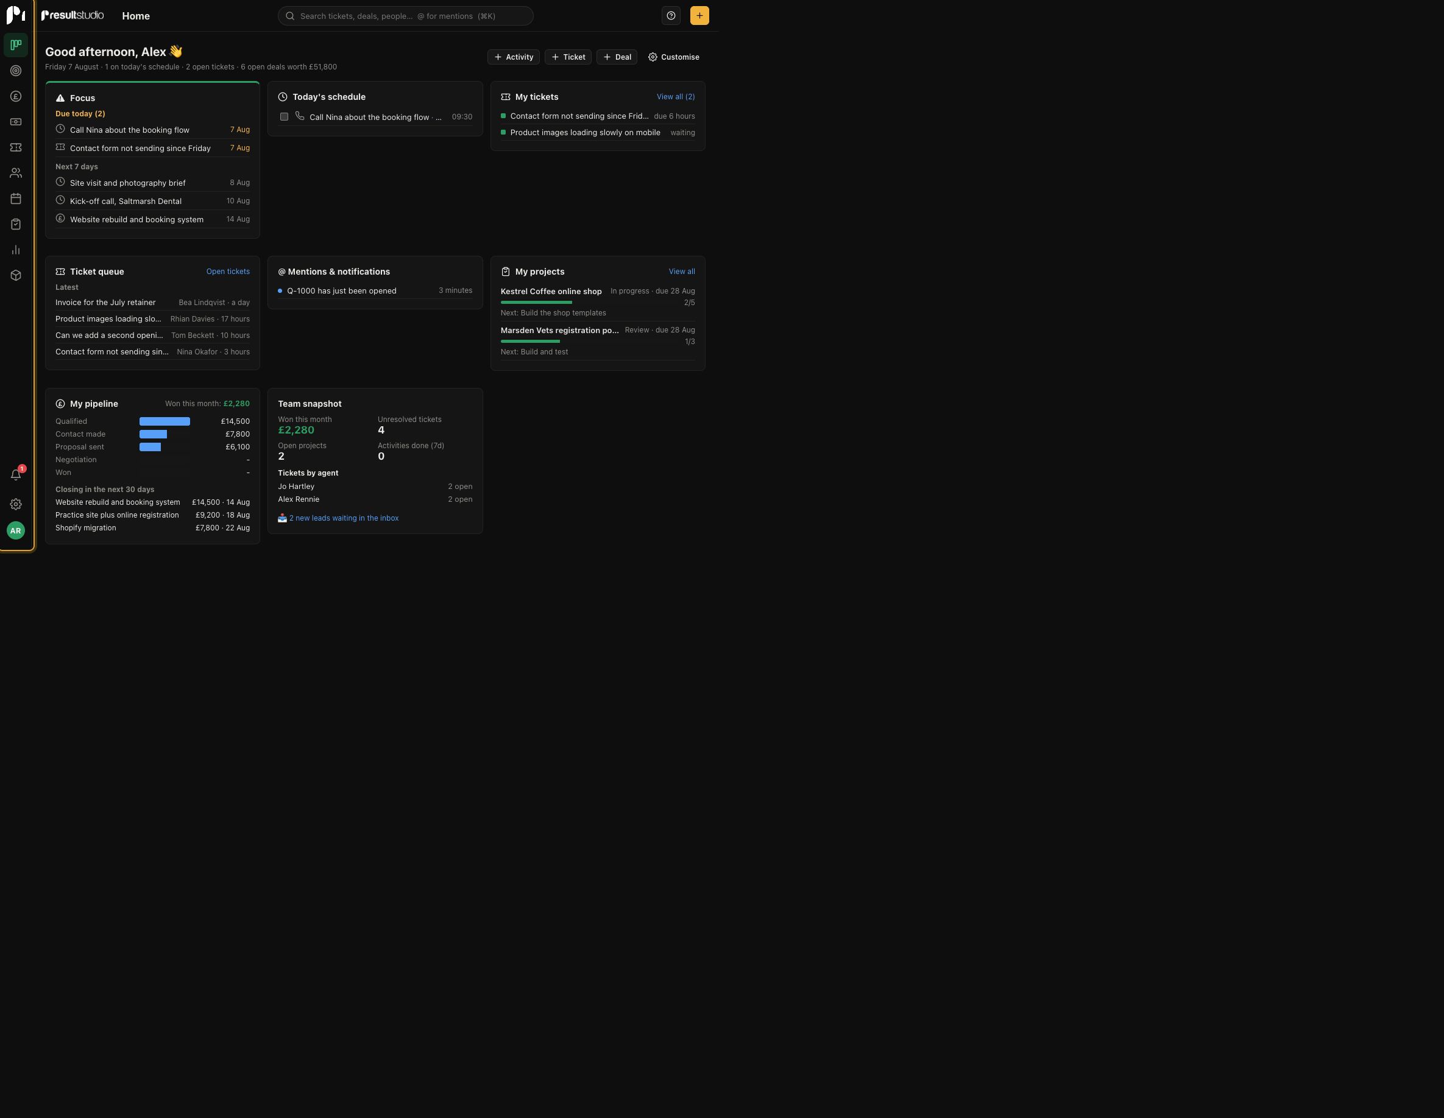Open the Home dashboard kanban icon
1444x1118 pixels.
[x=16, y=45]
